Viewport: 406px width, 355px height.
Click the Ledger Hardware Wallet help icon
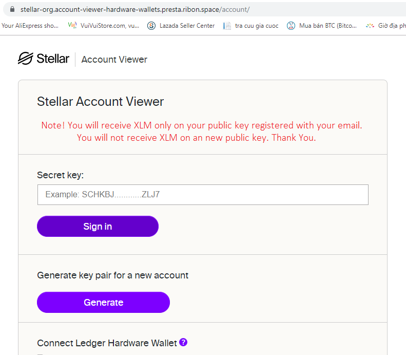(183, 342)
